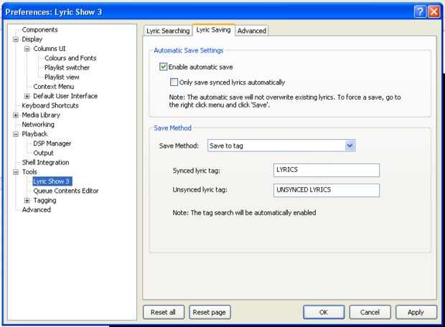Collapse the Playback tree node

(16, 134)
